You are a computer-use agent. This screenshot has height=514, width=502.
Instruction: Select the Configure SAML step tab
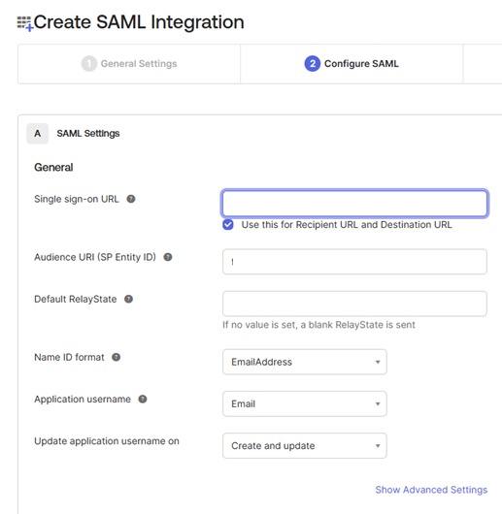[x=351, y=64]
